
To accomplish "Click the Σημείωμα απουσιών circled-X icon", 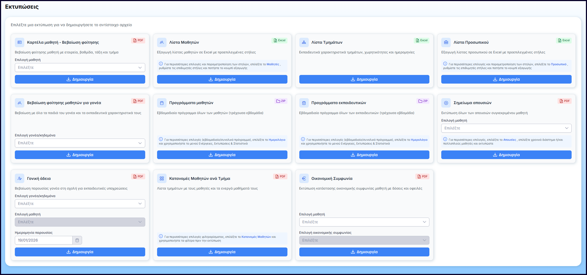I will 446,103.
